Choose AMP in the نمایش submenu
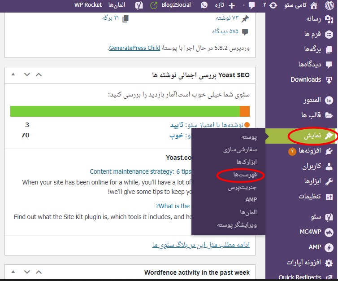This screenshot has height=281, width=338. pos(251,200)
